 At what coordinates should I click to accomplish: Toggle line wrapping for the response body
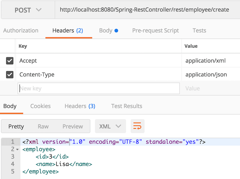137,126
